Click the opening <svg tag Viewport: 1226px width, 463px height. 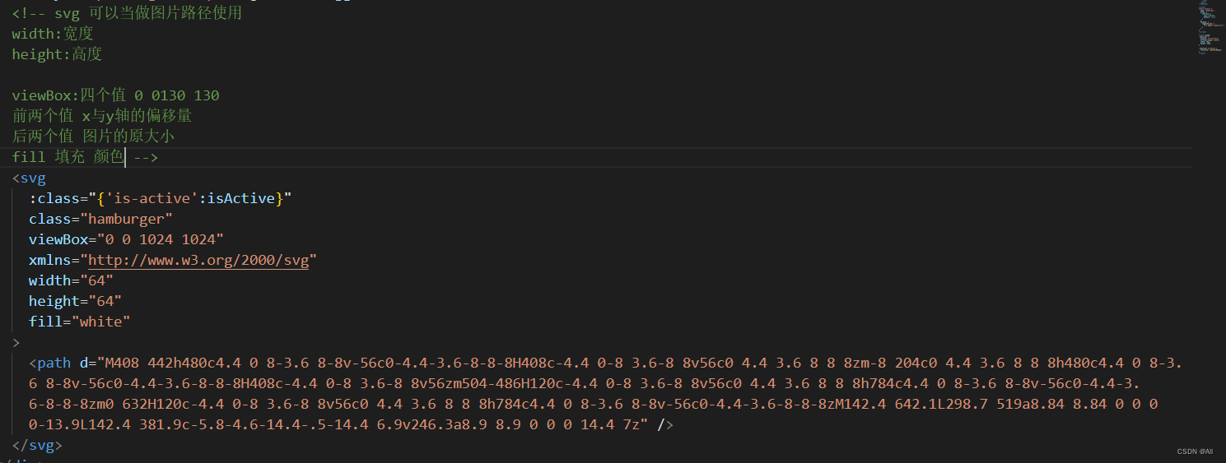[29, 178]
